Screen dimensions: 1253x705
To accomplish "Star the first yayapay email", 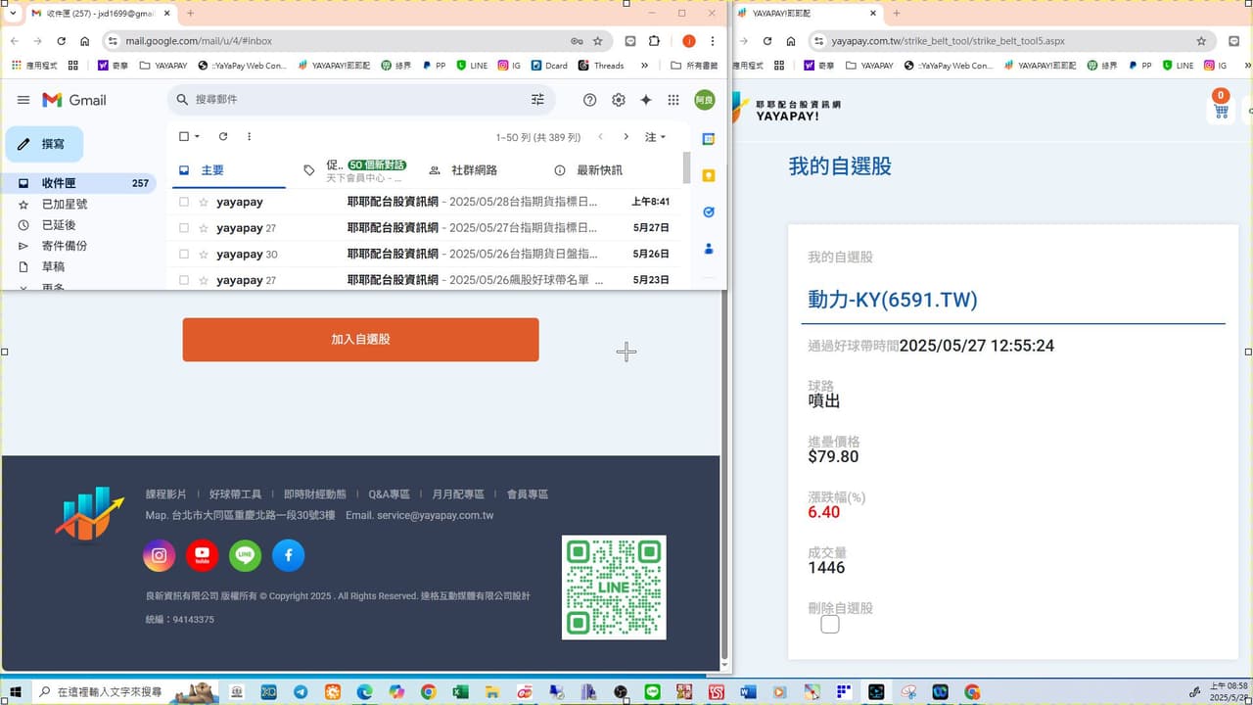I will coord(204,202).
